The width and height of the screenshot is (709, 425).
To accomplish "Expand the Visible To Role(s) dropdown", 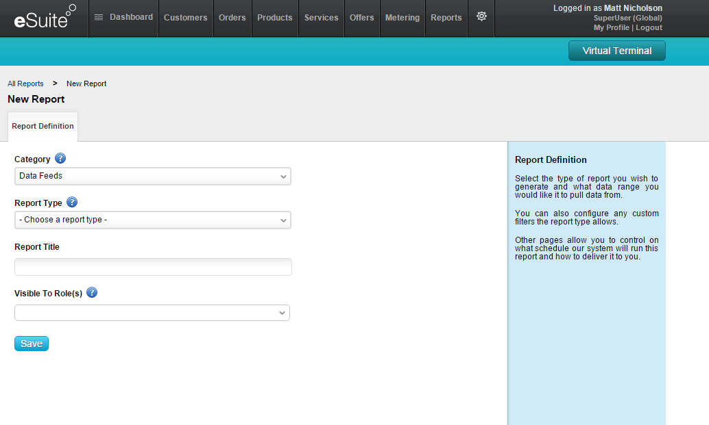I will (x=152, y=313).
